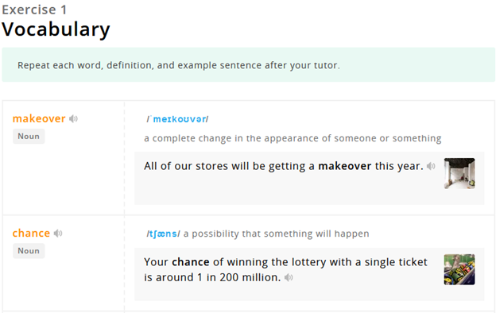Play the lottery example sentence audio
The height and width of the screenshot is (313, 496).
(x=289, y=277)
